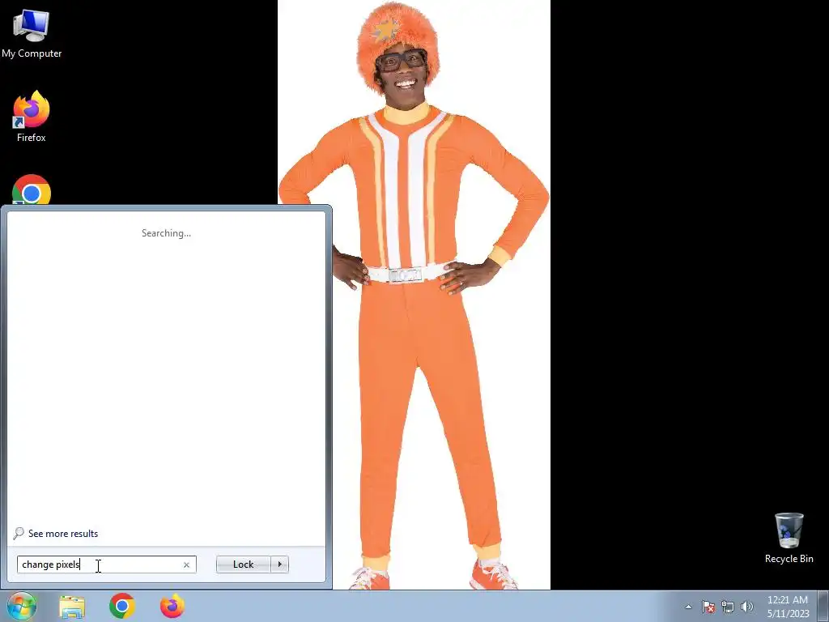Open the taskbar clock and date

788,607
